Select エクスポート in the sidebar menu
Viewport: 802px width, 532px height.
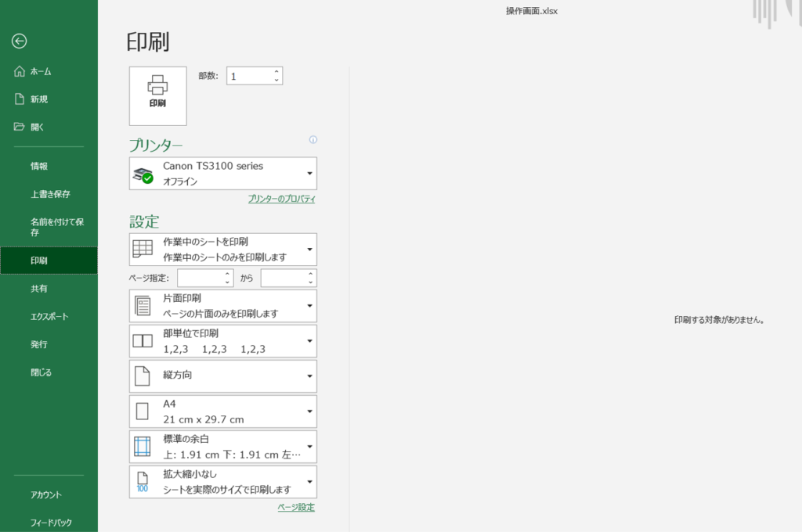coord(49,317)
